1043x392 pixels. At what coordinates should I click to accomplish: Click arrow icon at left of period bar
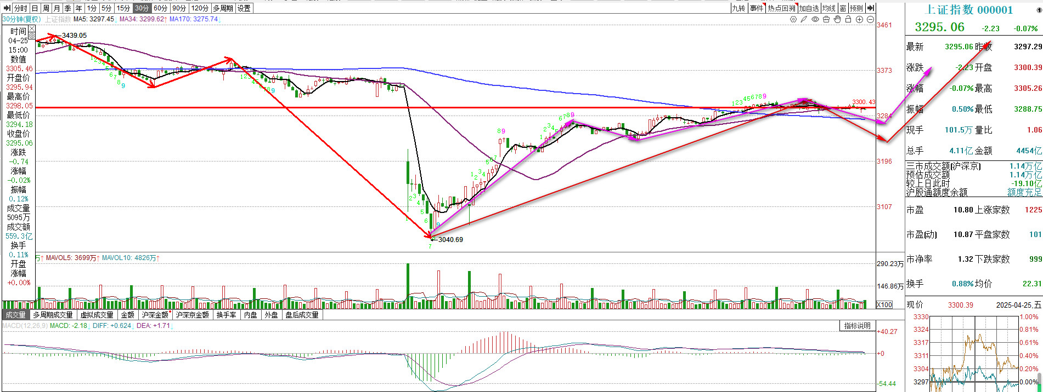coord(7,8)
